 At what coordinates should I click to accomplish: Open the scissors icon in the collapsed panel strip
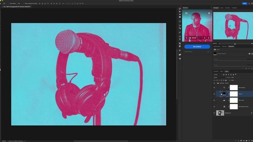[180, 50]
